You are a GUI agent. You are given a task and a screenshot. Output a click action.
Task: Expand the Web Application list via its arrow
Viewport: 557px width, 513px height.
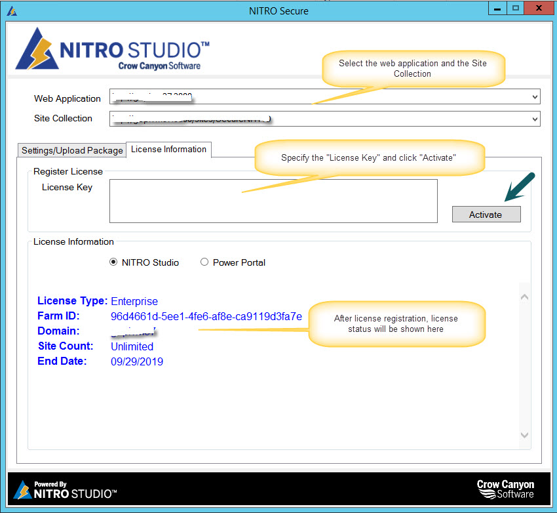coord(533,96)
